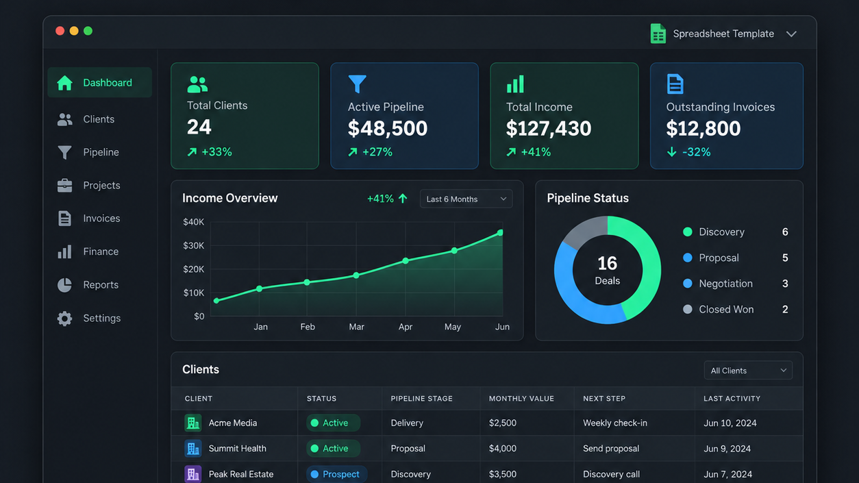Click the document icon on Outstanding Invoices card
Image resolution: width=859 pixels, height=483 pixels.
675,84
